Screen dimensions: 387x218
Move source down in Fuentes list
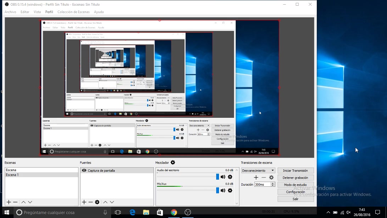click(112, 202)
